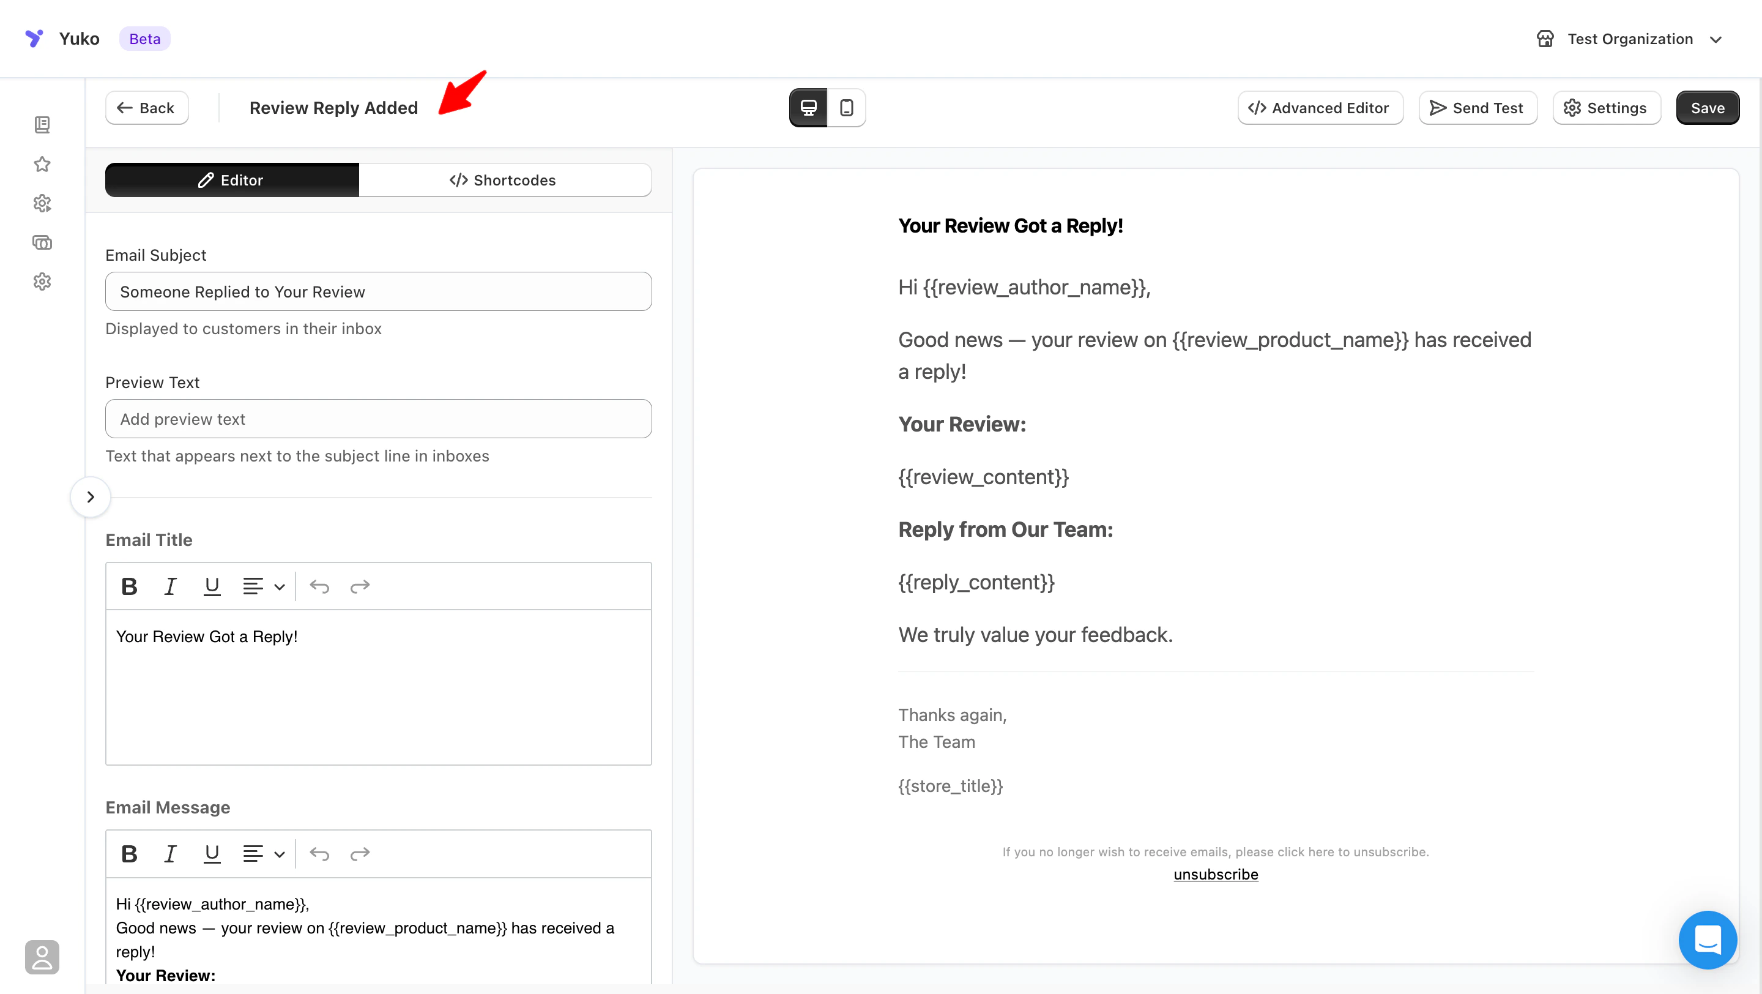Switch to desktop preview mode
This screenshot has height=994, width=1762.
808,107
